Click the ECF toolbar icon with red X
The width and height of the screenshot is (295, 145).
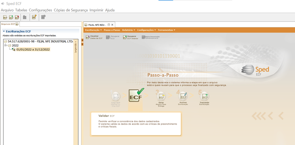click(17, 17)
